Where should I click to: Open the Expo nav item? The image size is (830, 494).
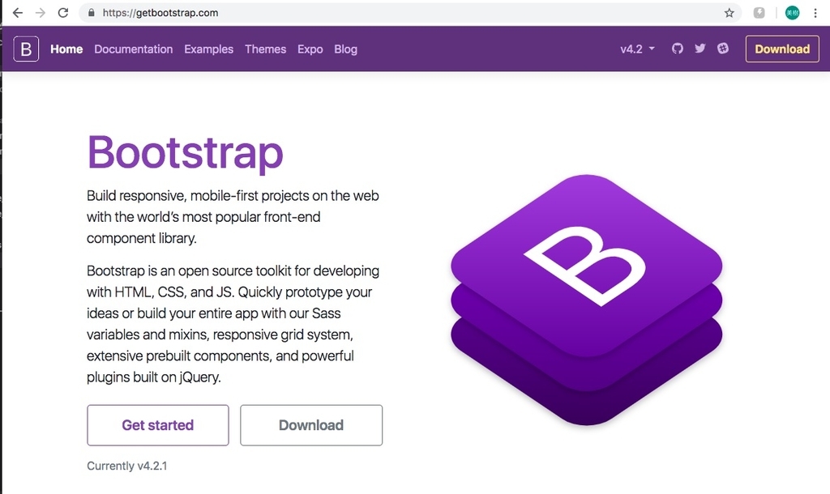[x=310, y=49]
